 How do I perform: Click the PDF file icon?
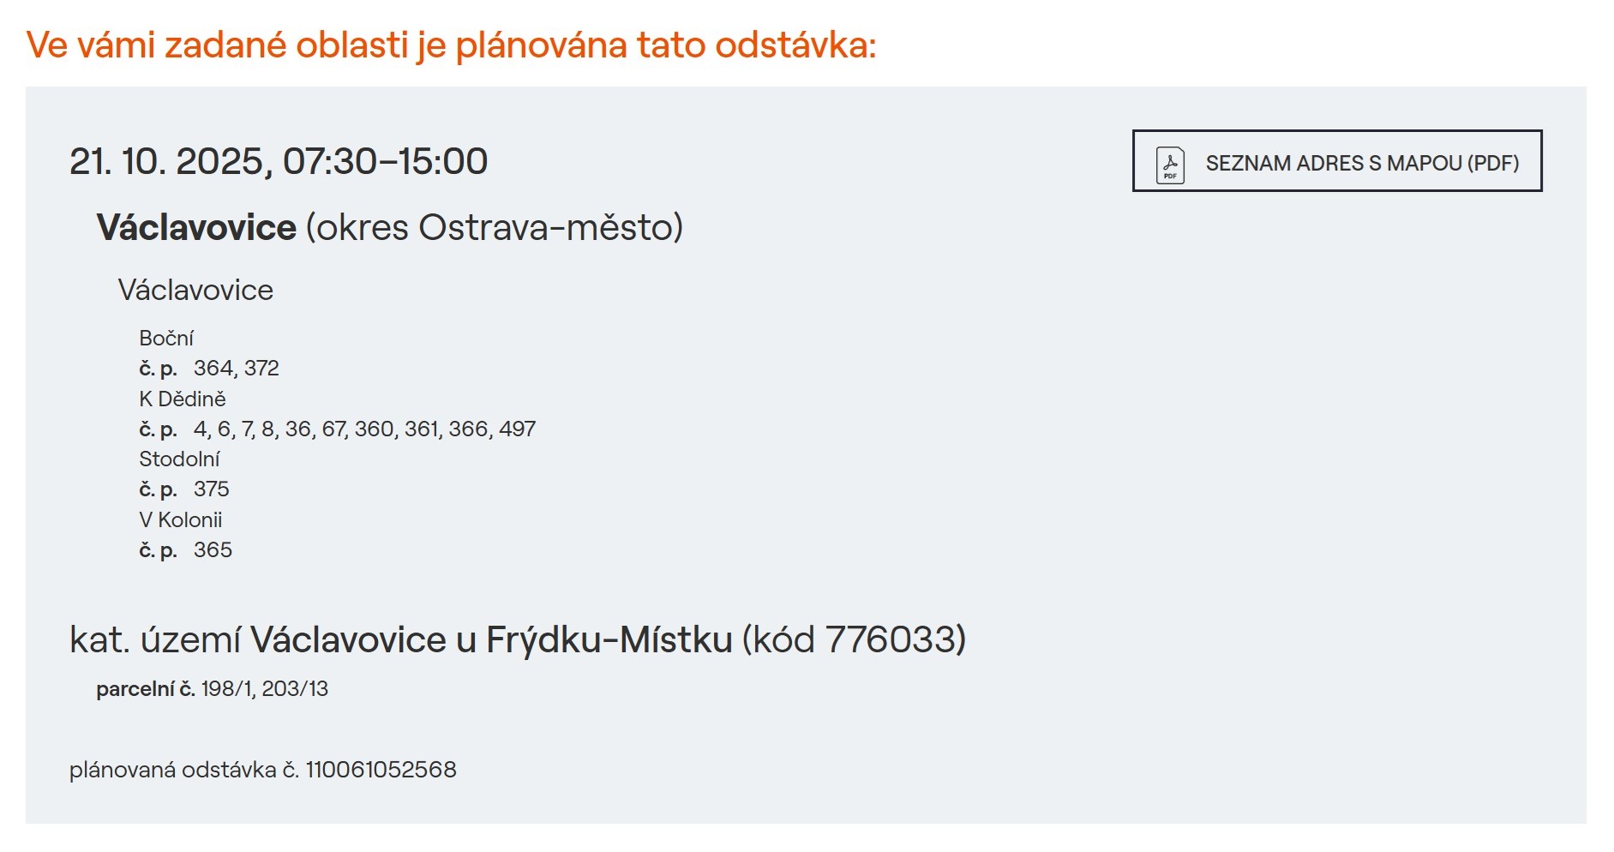tap(1170, 164)
